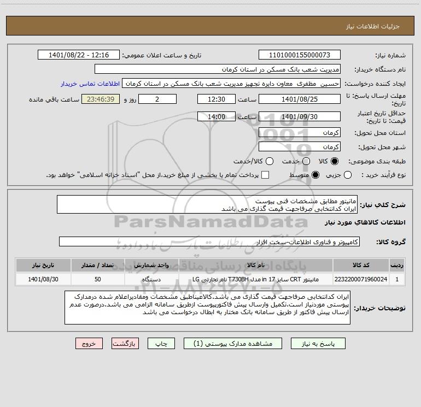The width and height of the screenshot is (421, 407).
Task: Click the need number field 1101000155000073
Action: 300,55
